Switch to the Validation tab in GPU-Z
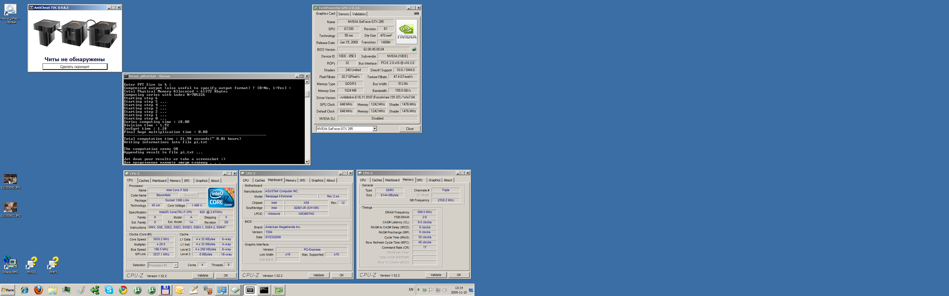Screen dimensions: 949x296 (359, 14)
